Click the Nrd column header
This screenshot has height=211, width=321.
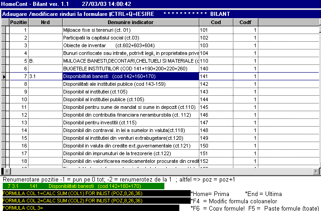[45, 22]
